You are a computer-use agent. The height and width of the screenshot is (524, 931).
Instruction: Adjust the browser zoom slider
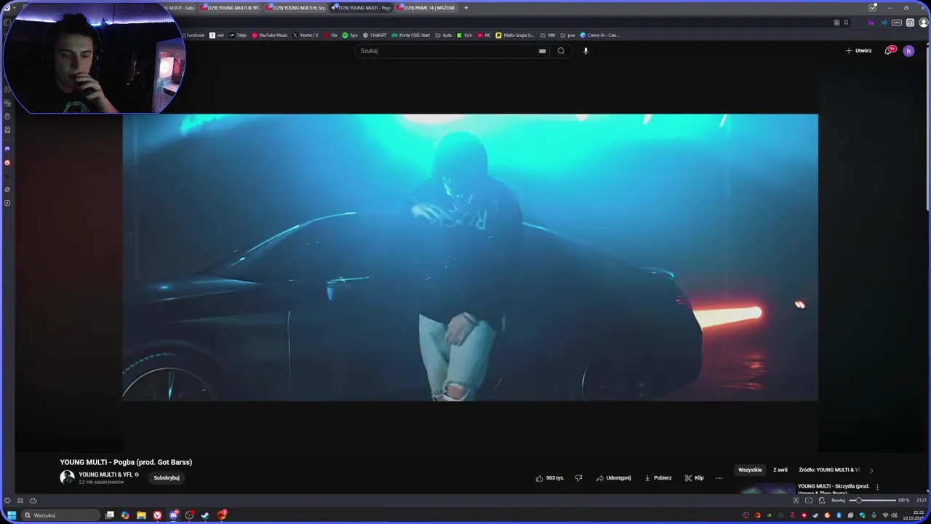(871, 501)
